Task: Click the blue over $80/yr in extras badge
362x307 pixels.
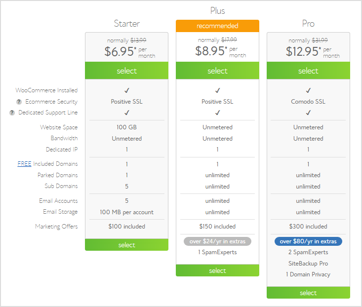Action: coord(308,241)
